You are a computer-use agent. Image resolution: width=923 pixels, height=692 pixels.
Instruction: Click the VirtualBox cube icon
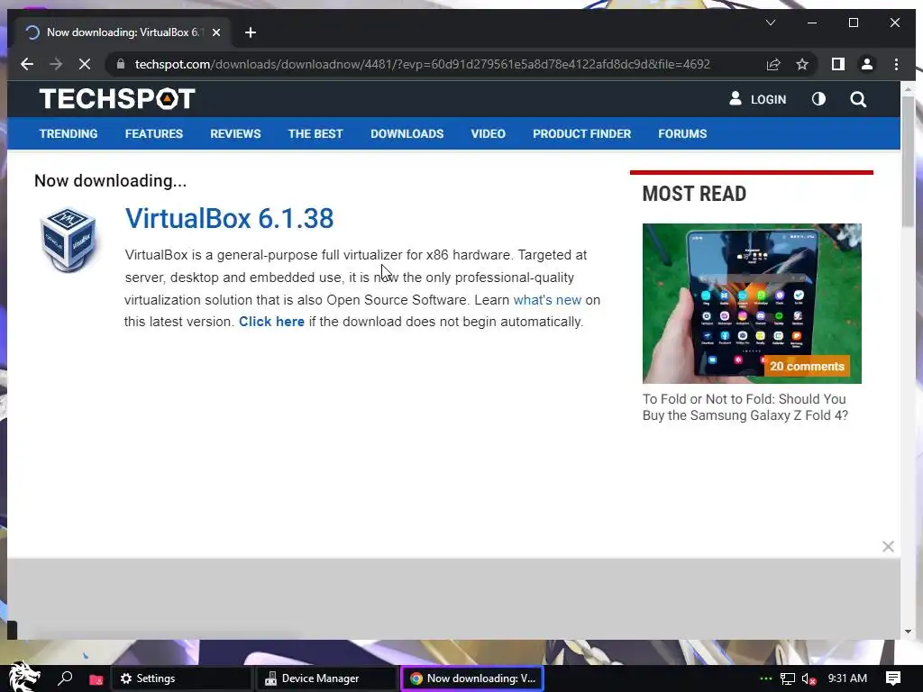pos(67,240)
